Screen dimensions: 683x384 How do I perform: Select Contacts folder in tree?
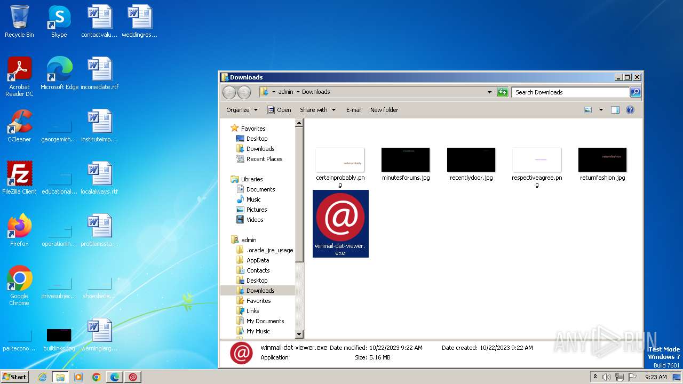258,270
